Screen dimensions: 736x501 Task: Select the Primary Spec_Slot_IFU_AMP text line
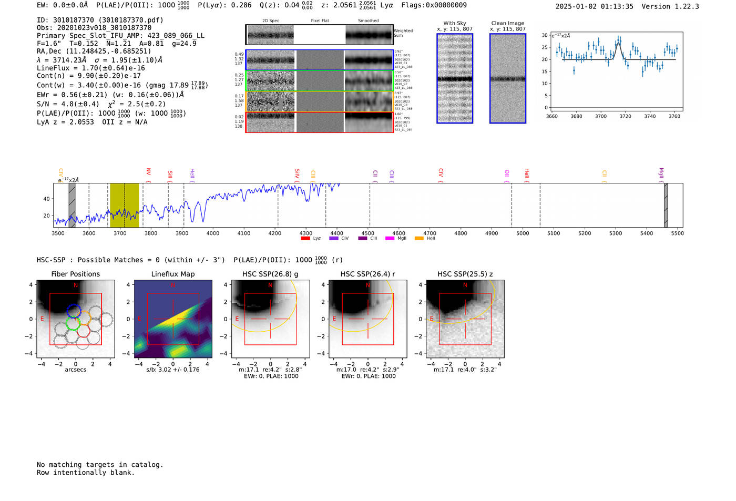[120, 36]
